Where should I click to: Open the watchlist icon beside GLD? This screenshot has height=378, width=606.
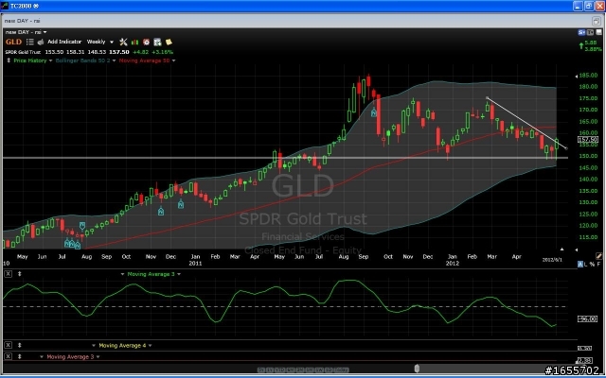(29, 42)
